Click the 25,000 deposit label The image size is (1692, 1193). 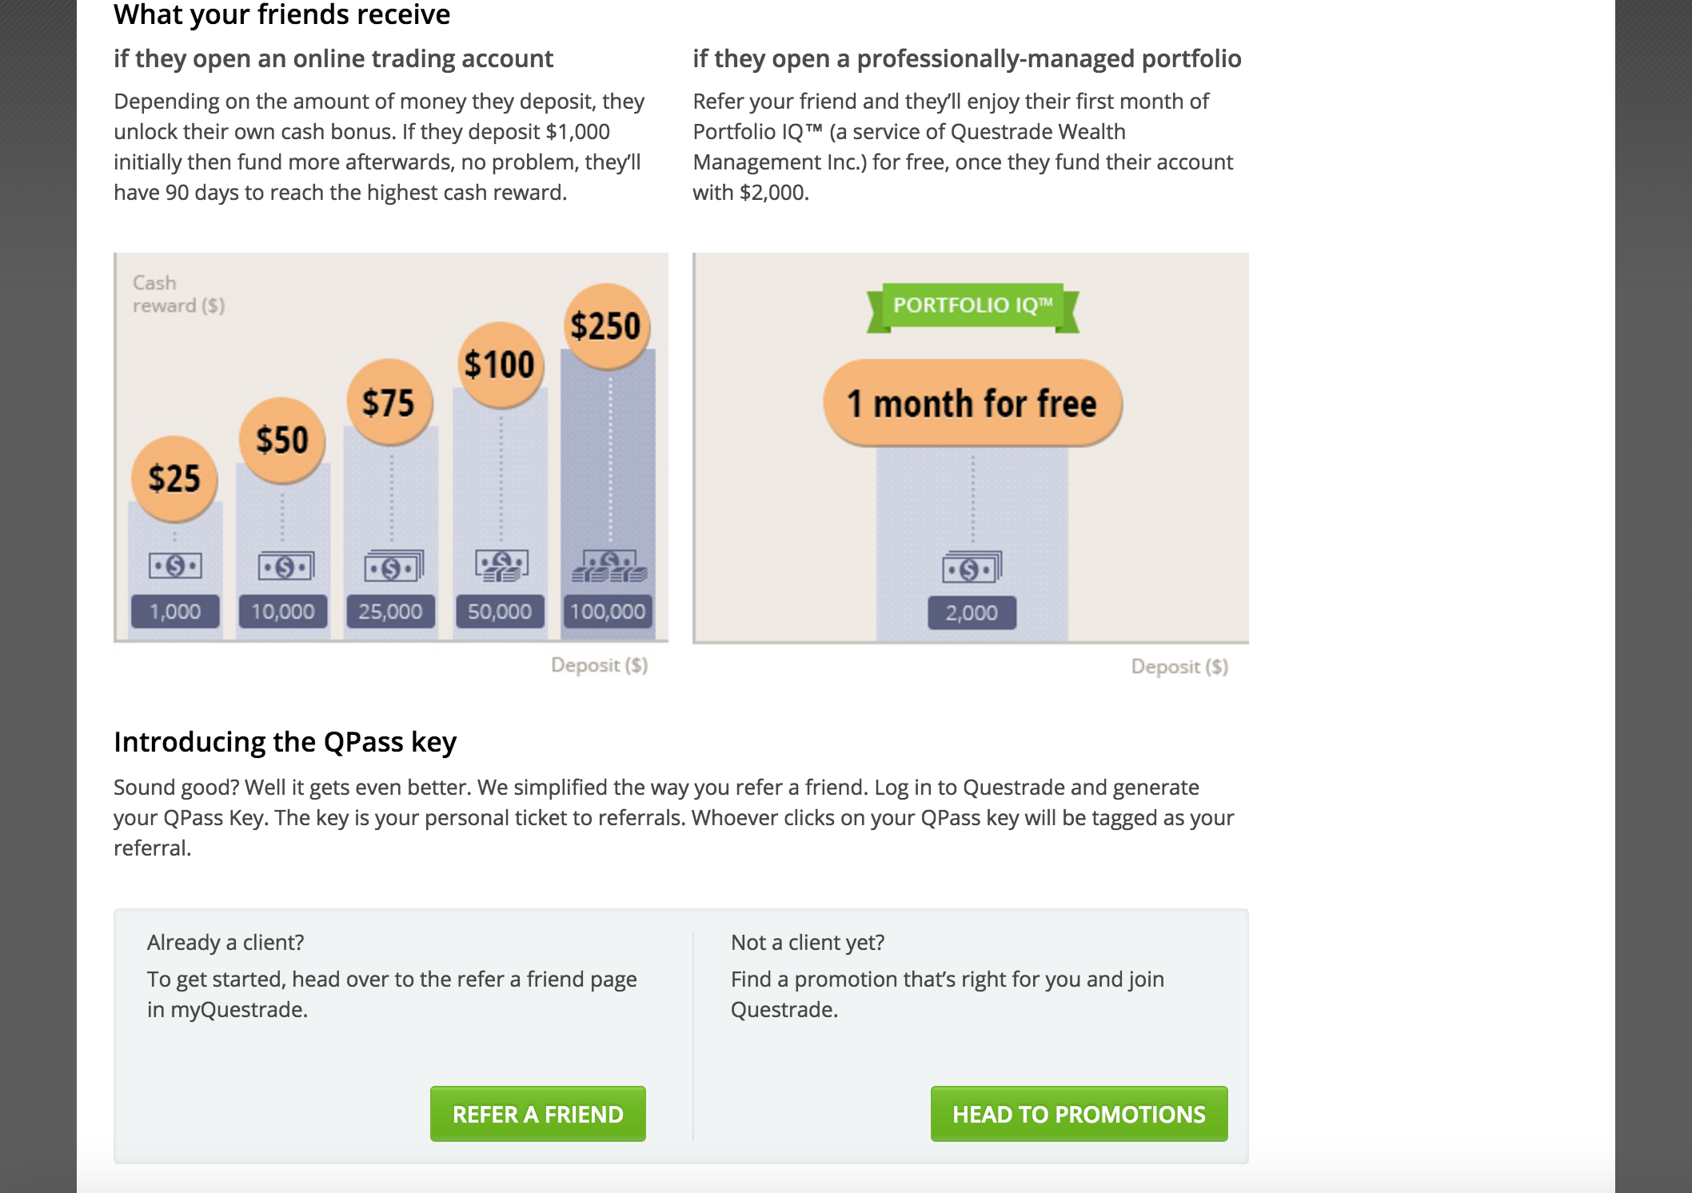[x=390, y=612]
